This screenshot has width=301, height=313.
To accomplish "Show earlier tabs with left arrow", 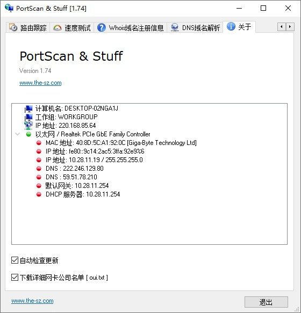I will point(282,26).
